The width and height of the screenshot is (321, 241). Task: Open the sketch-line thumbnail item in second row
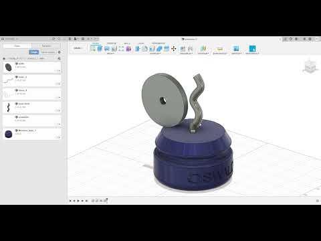pyautogui.click(x=9, y=80)
